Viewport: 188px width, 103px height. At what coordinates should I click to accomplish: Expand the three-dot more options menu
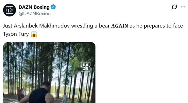(183, 7)
